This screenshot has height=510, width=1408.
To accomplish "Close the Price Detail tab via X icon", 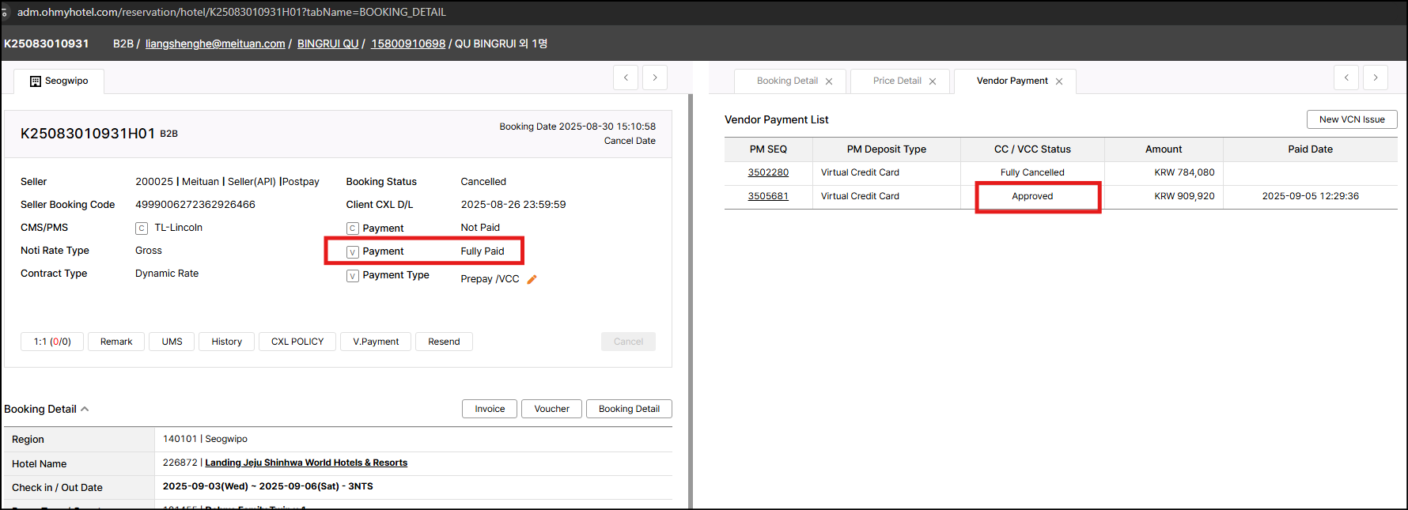I will (x=933, y=81).
